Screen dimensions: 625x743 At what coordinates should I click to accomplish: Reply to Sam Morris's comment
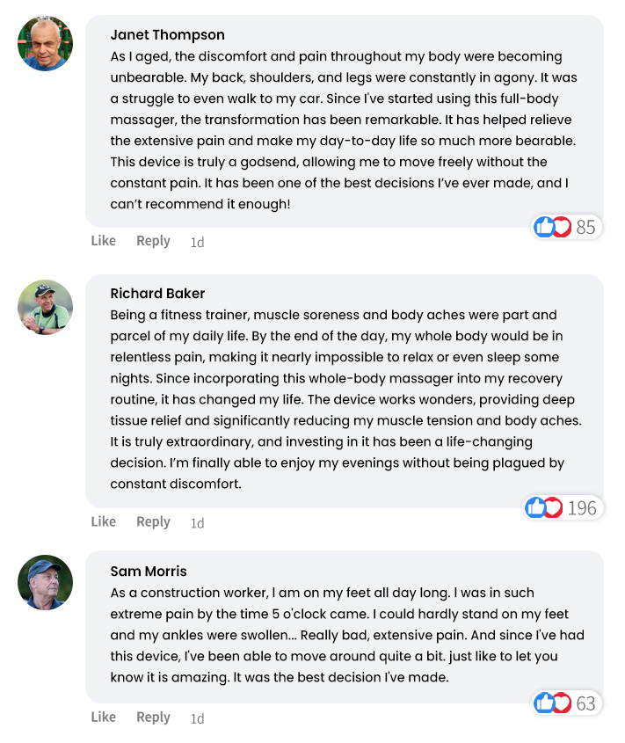click(x=153, y=718)
